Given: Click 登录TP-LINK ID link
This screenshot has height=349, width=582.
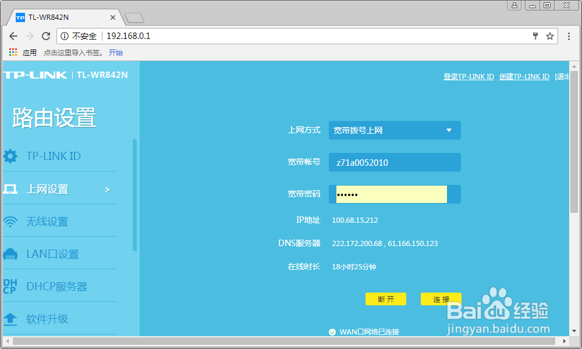Looking at the screenshot, I should point(469,76).
